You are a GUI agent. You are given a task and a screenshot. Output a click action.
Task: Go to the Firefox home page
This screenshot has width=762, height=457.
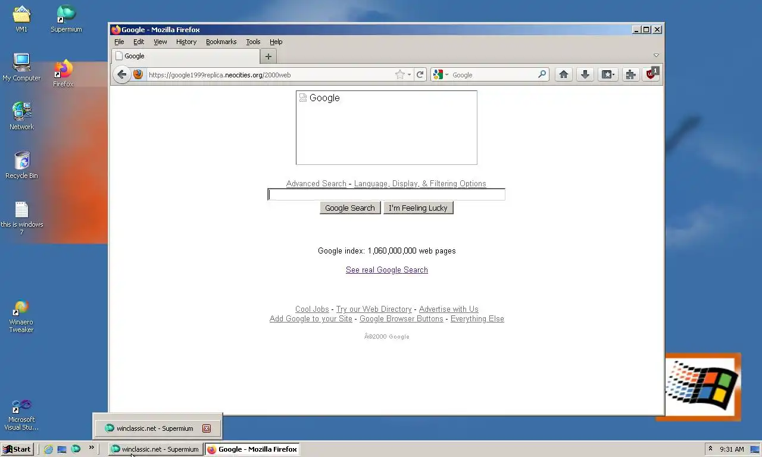(563, 74)
